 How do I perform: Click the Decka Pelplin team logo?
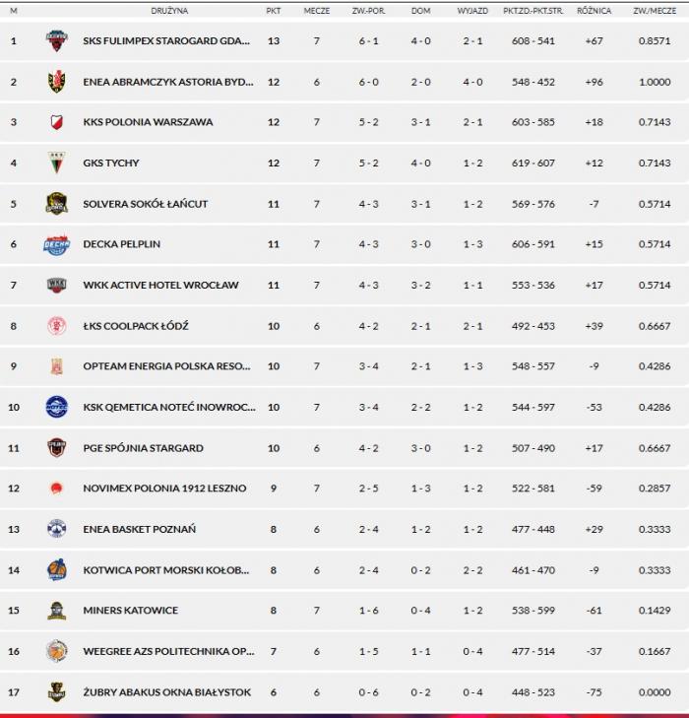click(x=57, y=245)
